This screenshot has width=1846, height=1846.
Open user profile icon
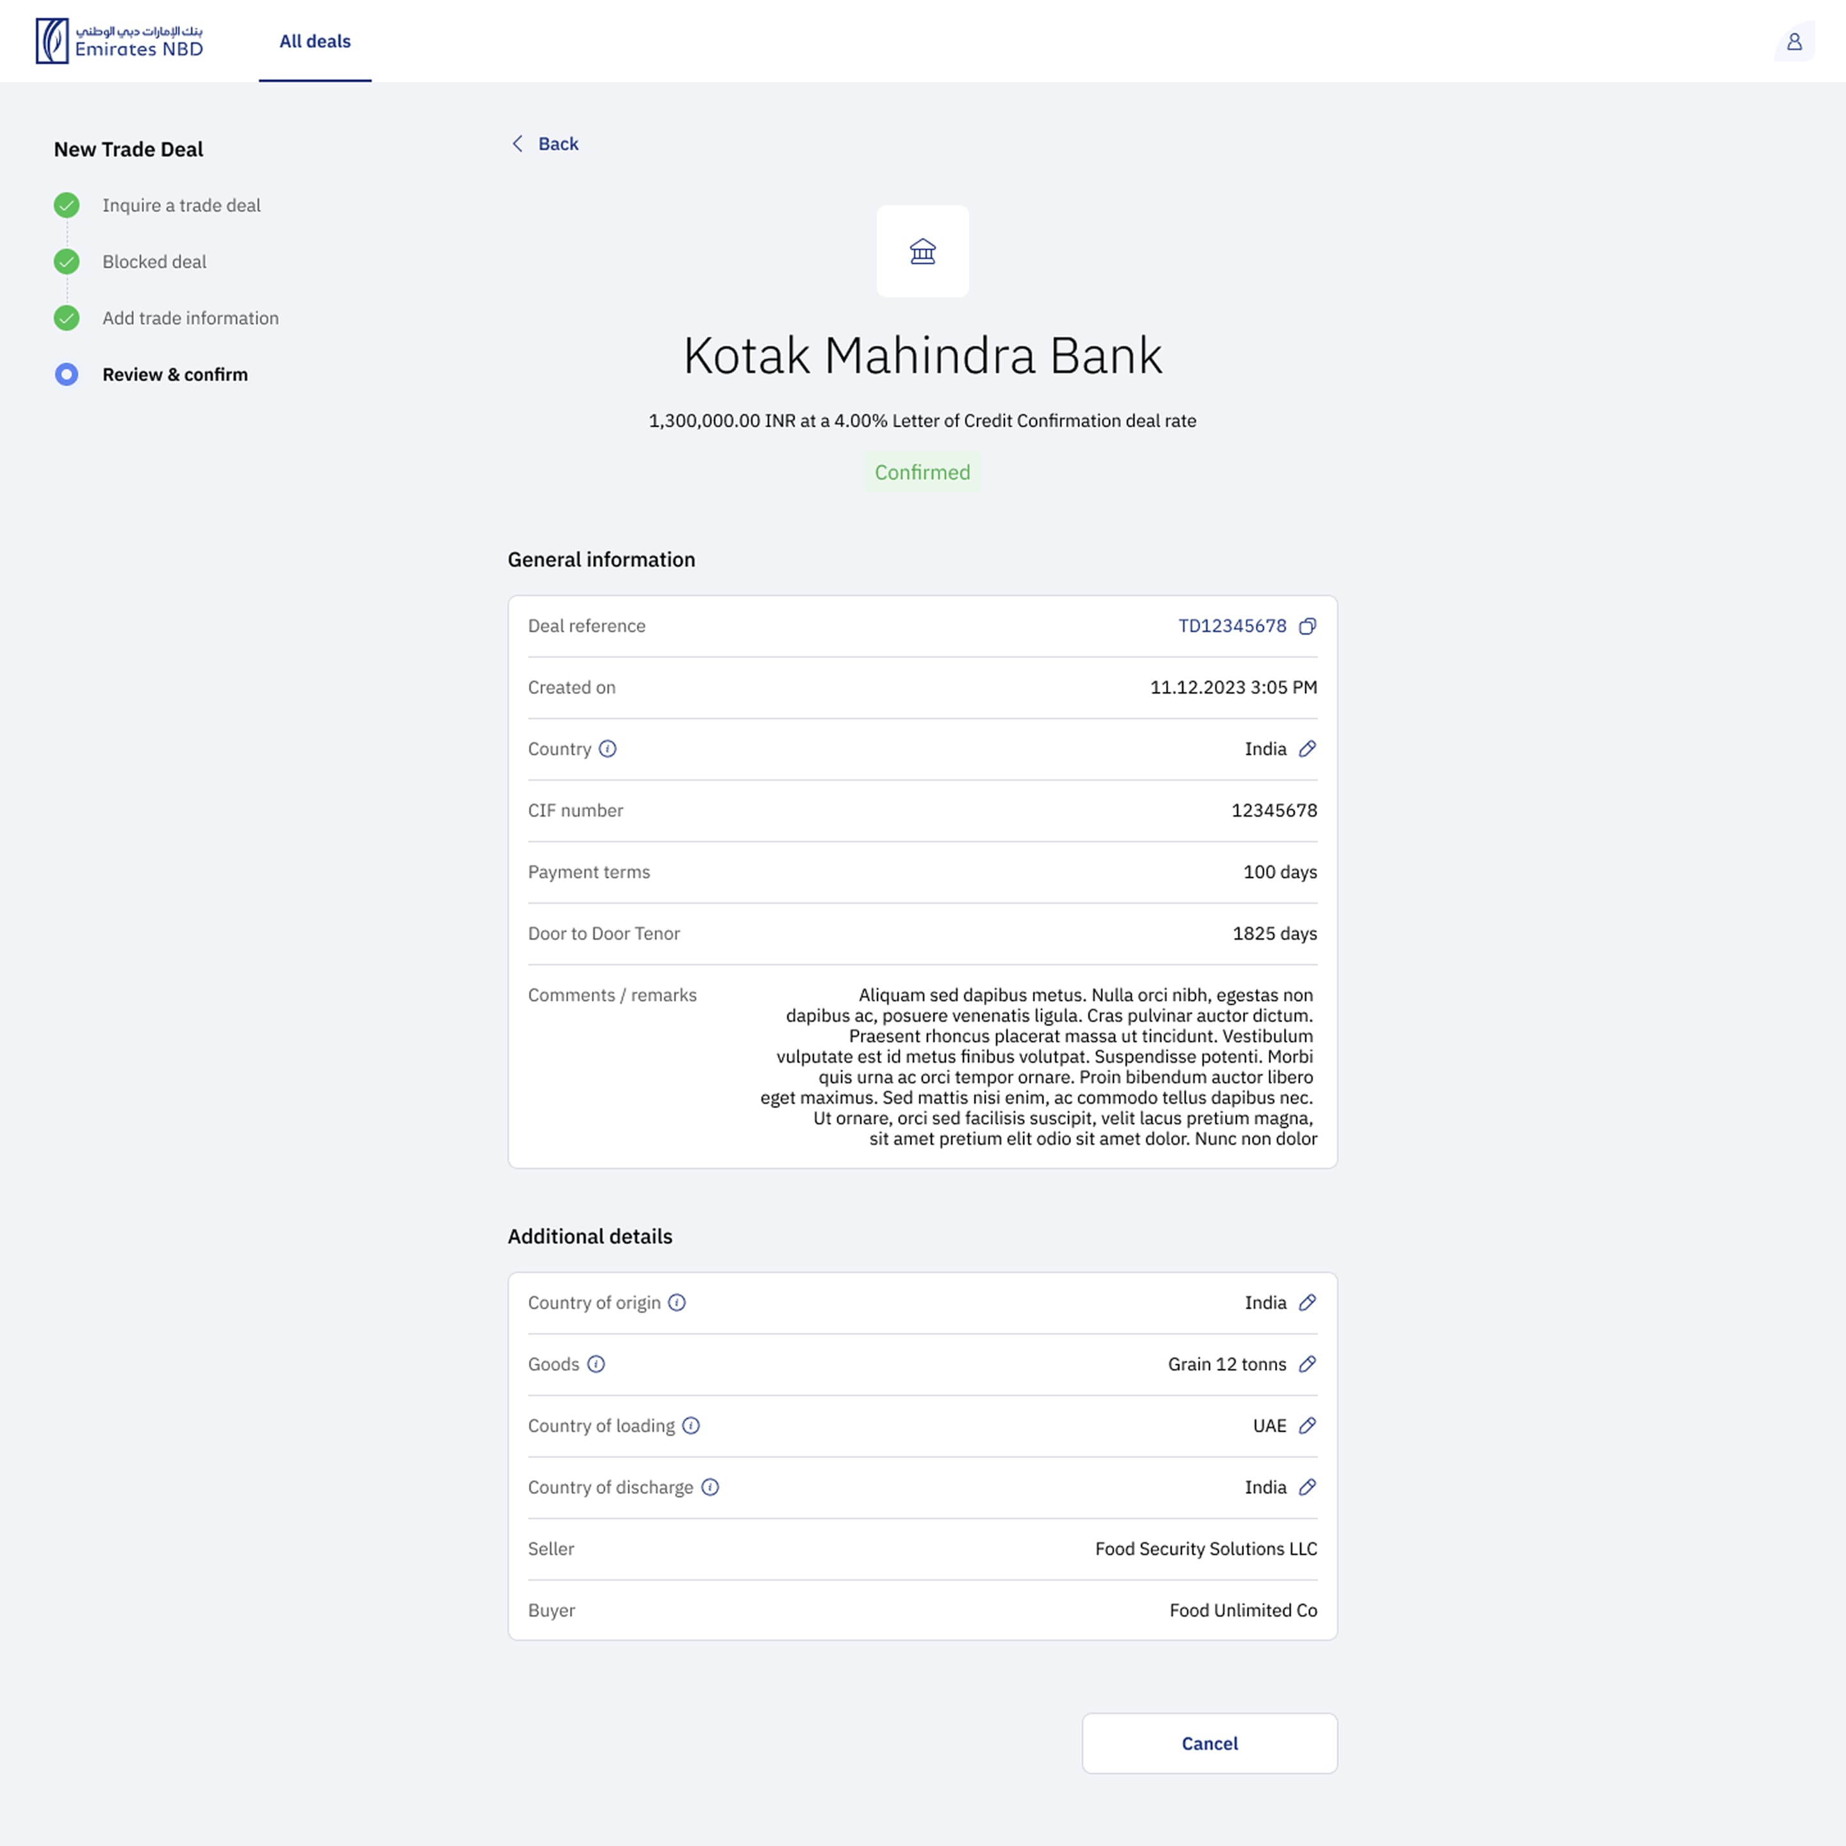1793,41
